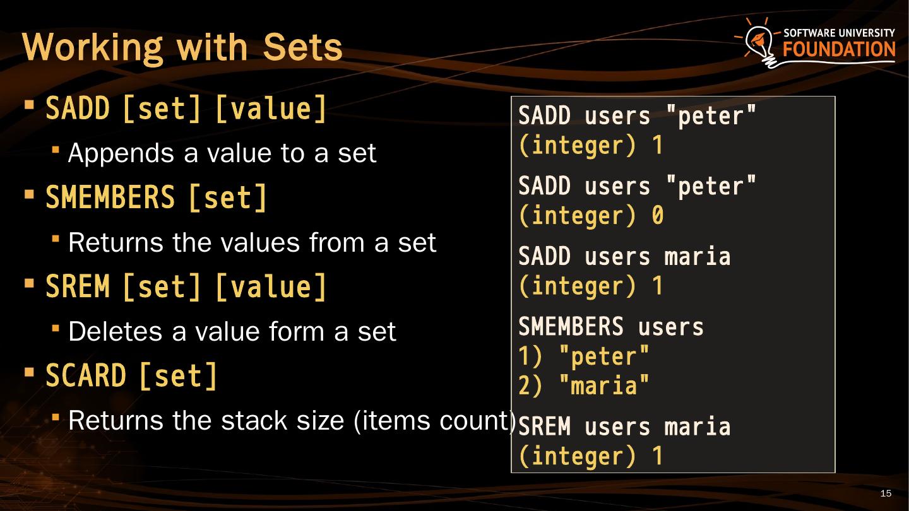The image size is (909, 511).
Task: Click the 'SCARD [set]' bullet heading
Action: [x=131, y=377]
